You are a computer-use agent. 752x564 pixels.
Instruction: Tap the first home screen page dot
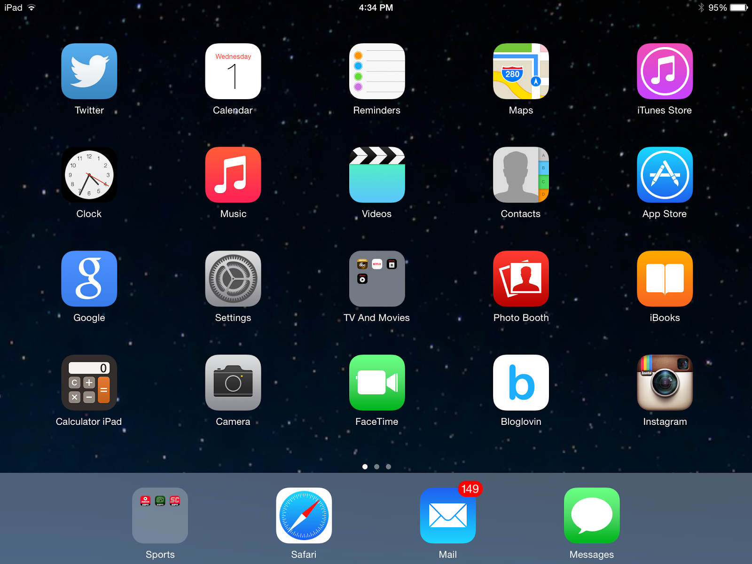point(365,467)
